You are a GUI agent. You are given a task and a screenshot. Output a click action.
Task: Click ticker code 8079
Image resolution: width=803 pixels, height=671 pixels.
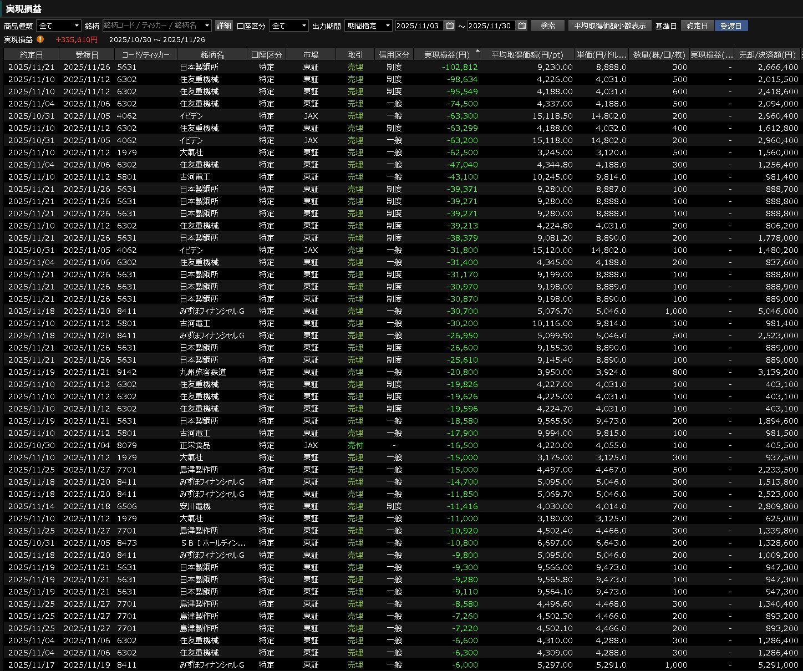pyautogui.click(x=126, y=445)
